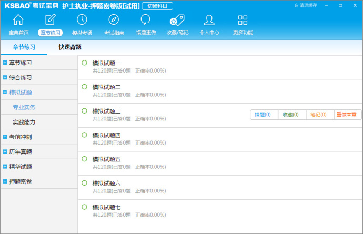Select the circle beside 模拟试题七
The height and width of the screenshot is (234, 363).
click(84, 207)
